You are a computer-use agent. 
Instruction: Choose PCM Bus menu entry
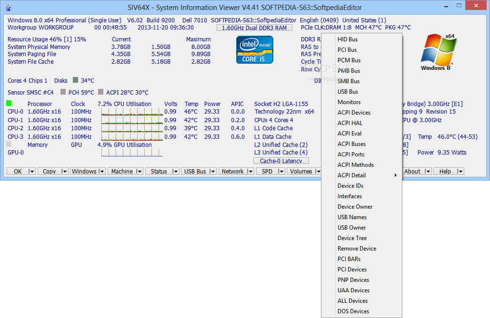(361, 60)
